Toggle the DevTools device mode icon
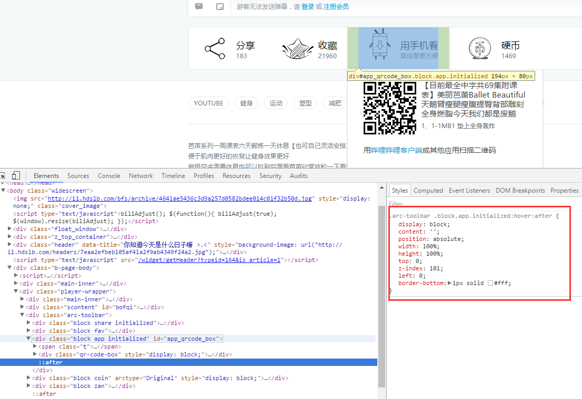This screenshot has height=399, width=582. (16, 175)
